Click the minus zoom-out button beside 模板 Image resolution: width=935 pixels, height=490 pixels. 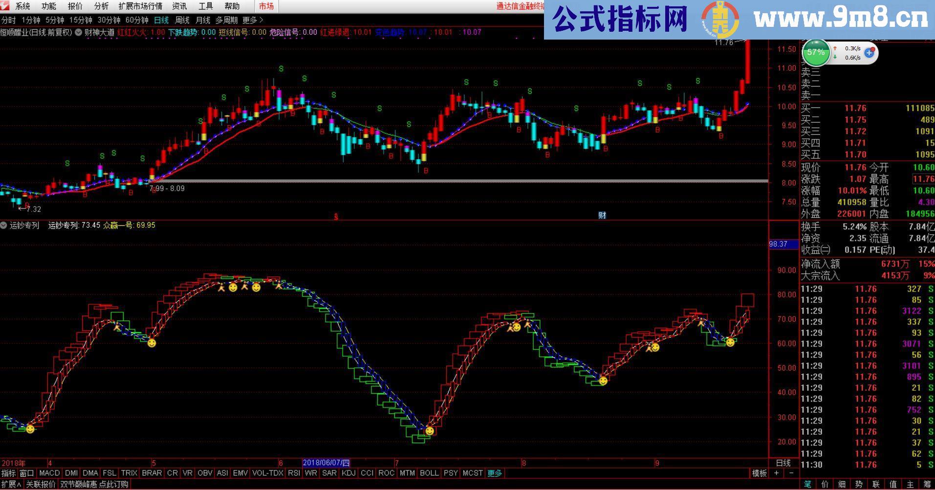point(791,473)
